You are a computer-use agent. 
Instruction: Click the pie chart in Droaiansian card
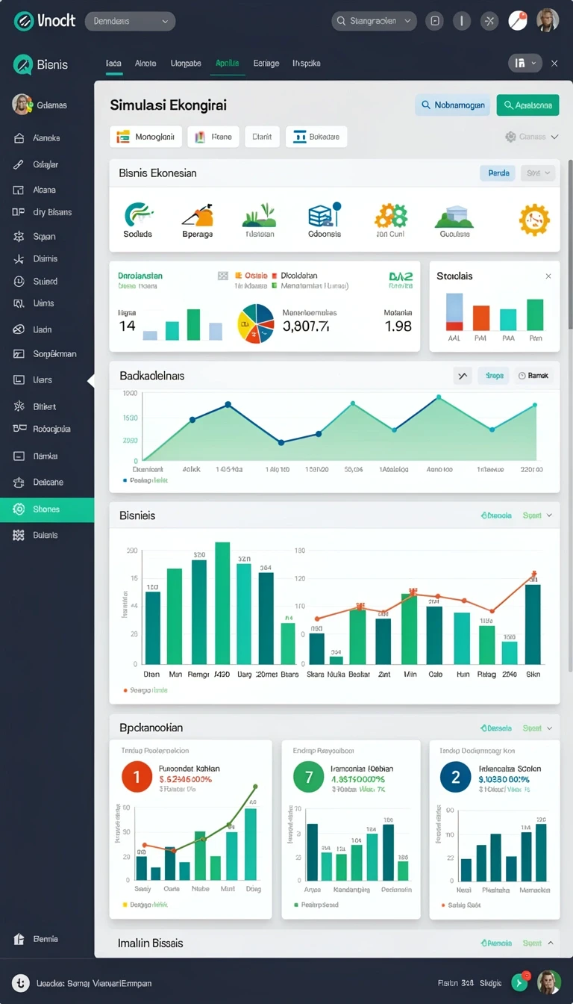[256, 323]
